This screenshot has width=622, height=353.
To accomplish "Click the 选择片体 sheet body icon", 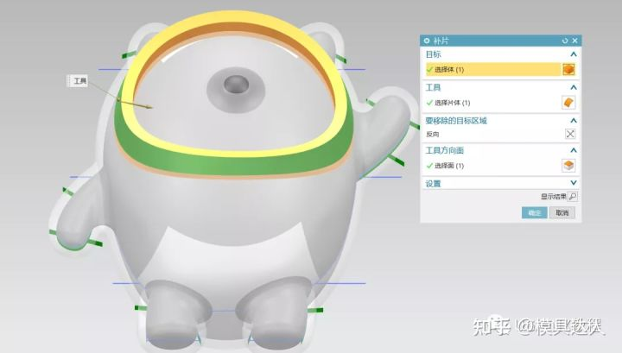I will click(x=568, y=103).
